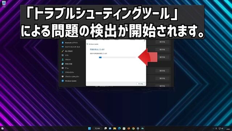Viewport: 232px width, 131px height.
Task: Open the Chat app on taskbar
Action: [110, 128]
